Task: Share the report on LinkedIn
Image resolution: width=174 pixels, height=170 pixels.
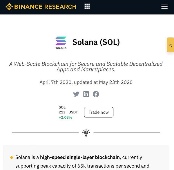Action: [86, 94]
